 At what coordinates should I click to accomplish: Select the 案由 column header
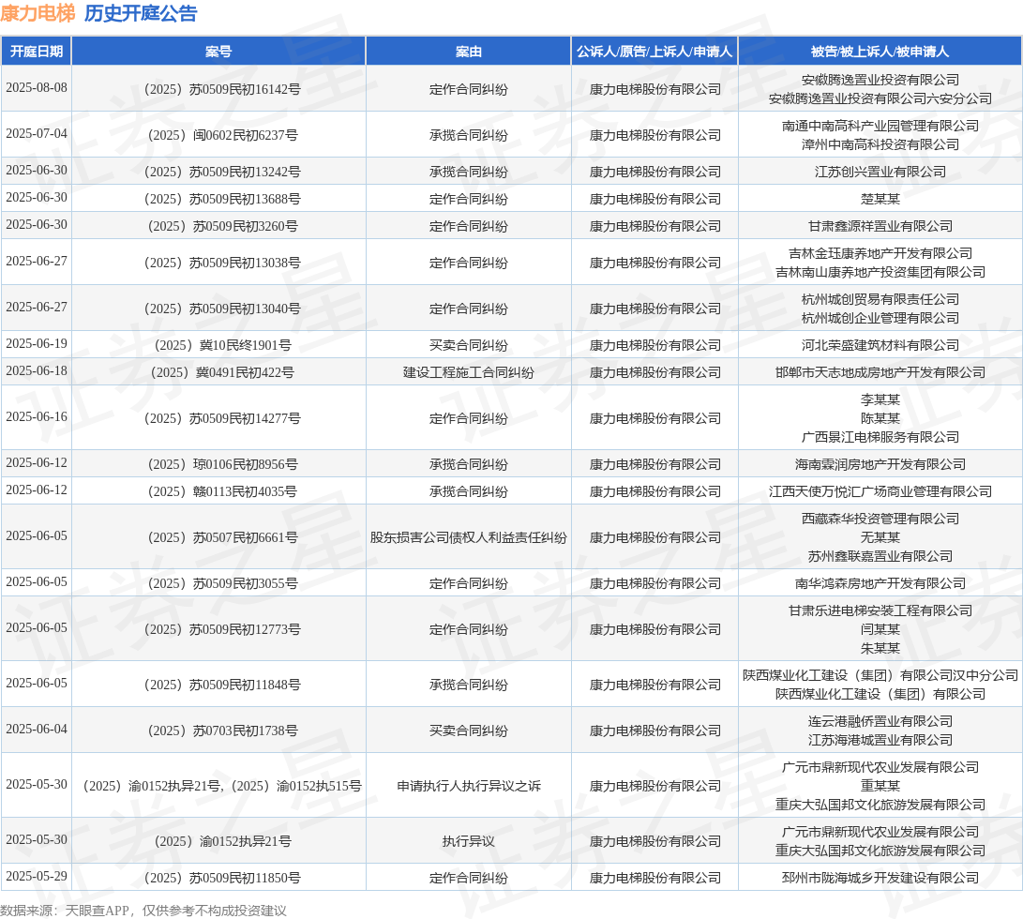tap(469, 51)
